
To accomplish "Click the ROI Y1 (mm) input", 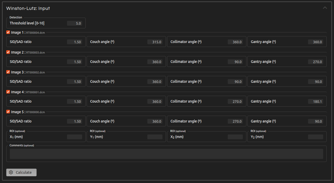I will [x=155, y=137].
